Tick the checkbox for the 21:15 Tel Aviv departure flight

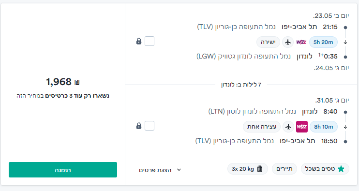point(150,41)
